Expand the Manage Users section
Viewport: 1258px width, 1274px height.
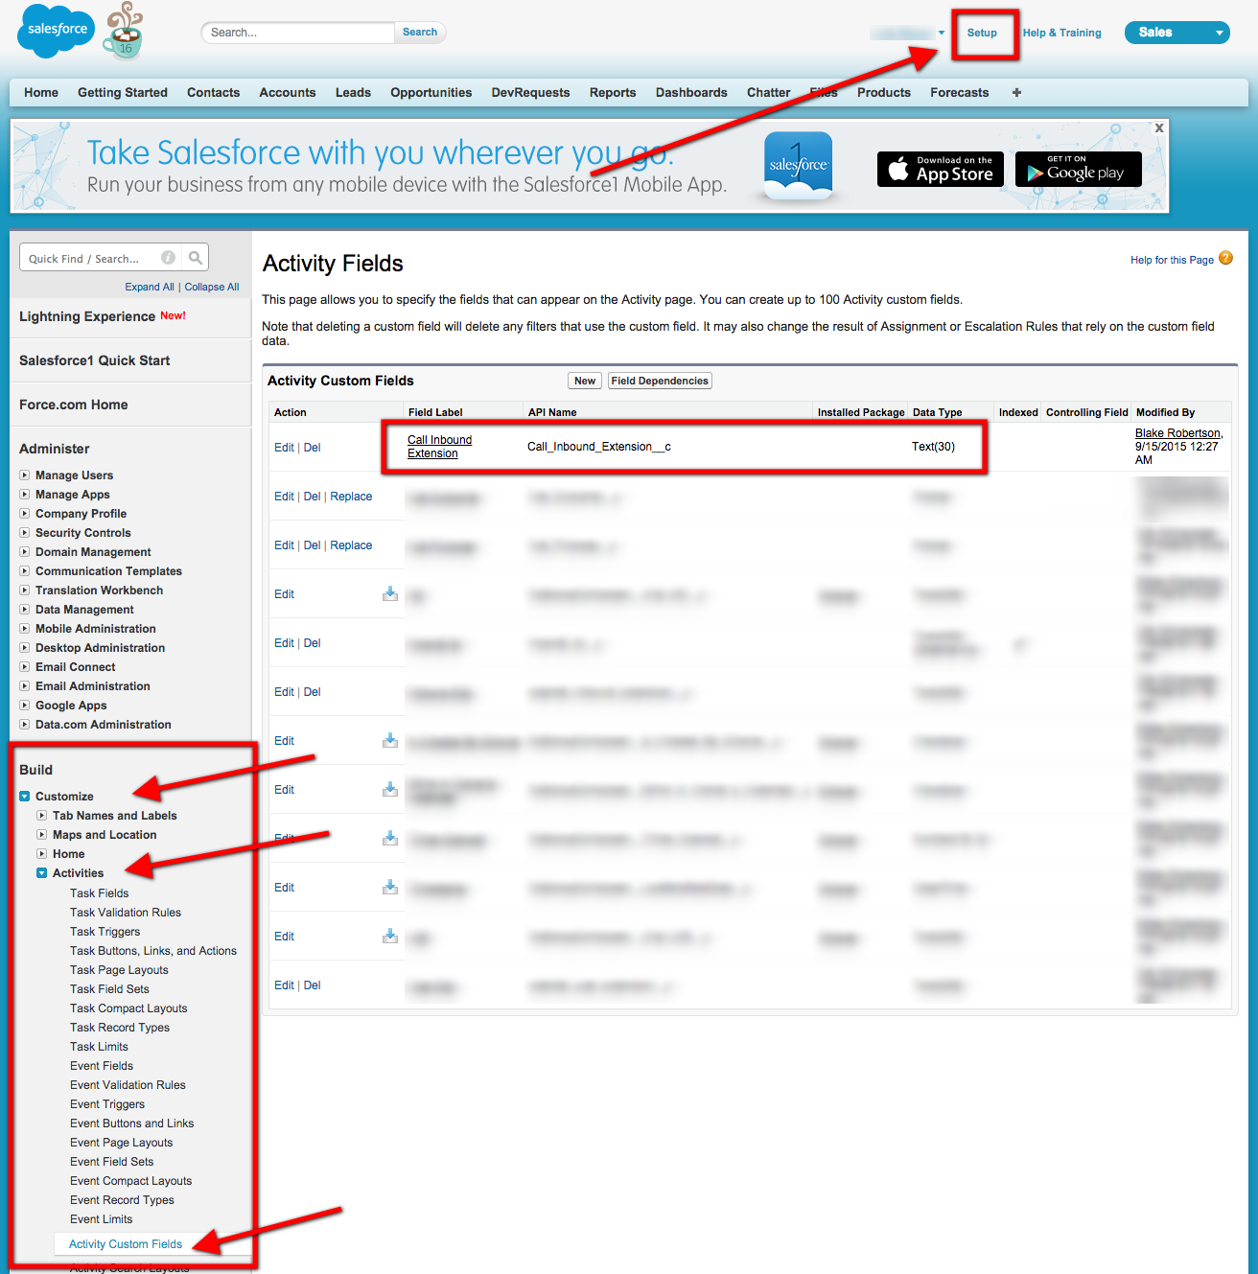point(25,475)
